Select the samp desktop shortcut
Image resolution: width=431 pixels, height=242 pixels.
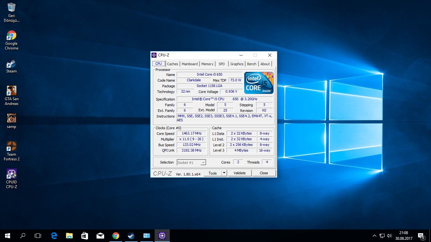[x=12, y=121]
